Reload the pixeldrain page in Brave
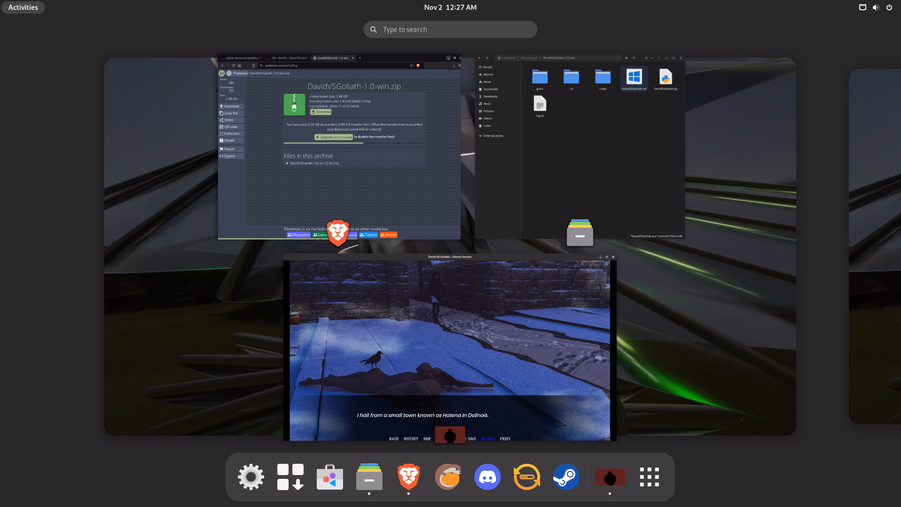The height and width of the screenshot is (507, 901). pyautogui.click(x=234, y=66)
